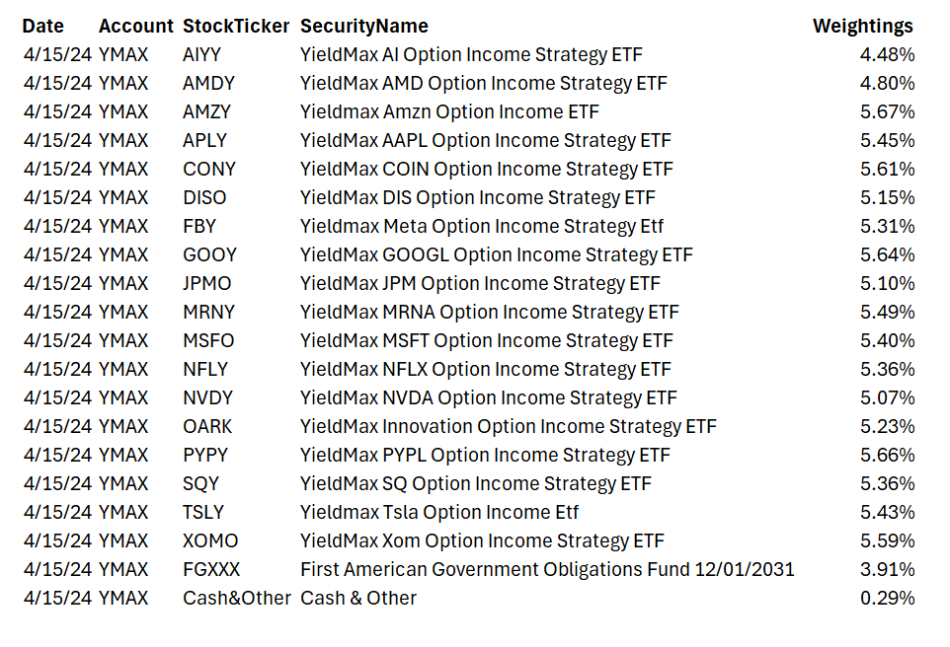
Task: Select the SecurityName header cell
Action: [363, 27]
